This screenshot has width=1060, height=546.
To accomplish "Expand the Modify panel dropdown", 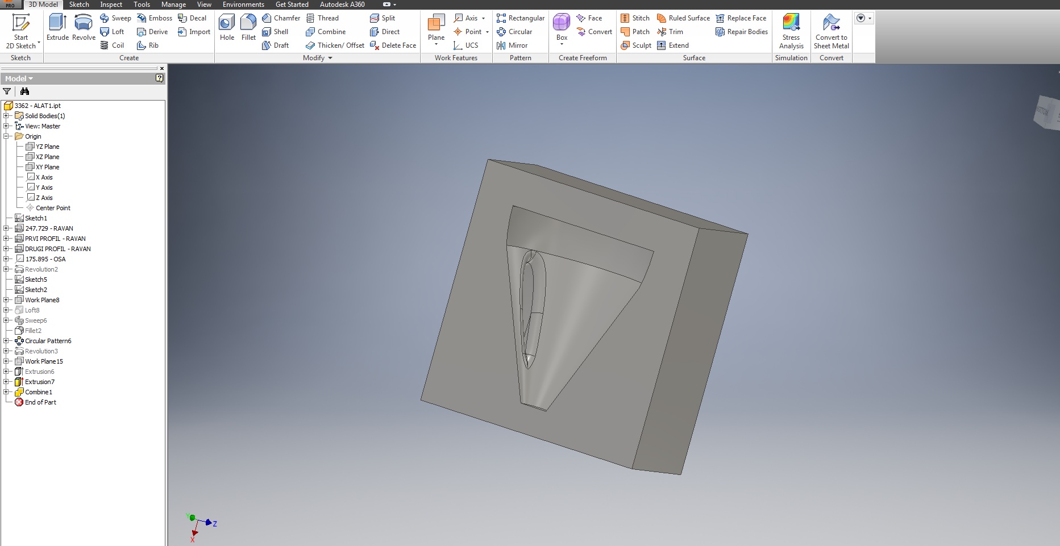I will 329,58.
